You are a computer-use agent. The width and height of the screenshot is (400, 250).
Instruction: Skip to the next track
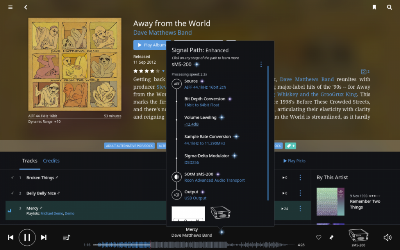pyautogui.click(x=44, y=237)
